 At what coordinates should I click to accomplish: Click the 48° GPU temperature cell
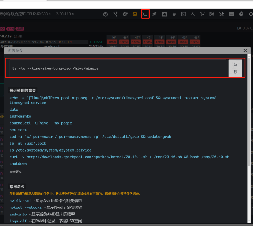point(160,37)
